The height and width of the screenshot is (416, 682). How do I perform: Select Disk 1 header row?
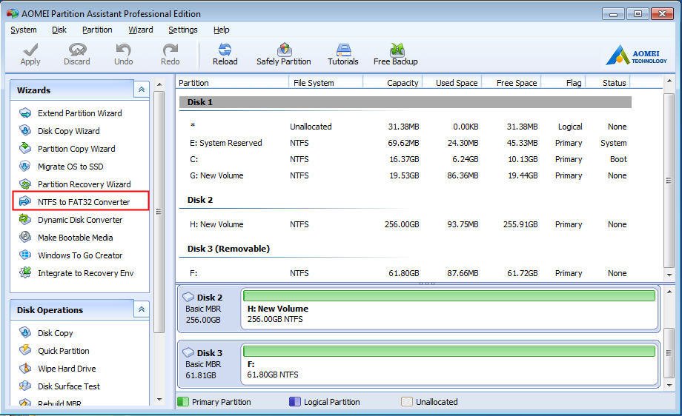[405, 102]
